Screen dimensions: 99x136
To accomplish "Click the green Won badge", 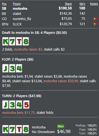I will tap(61, 126).
